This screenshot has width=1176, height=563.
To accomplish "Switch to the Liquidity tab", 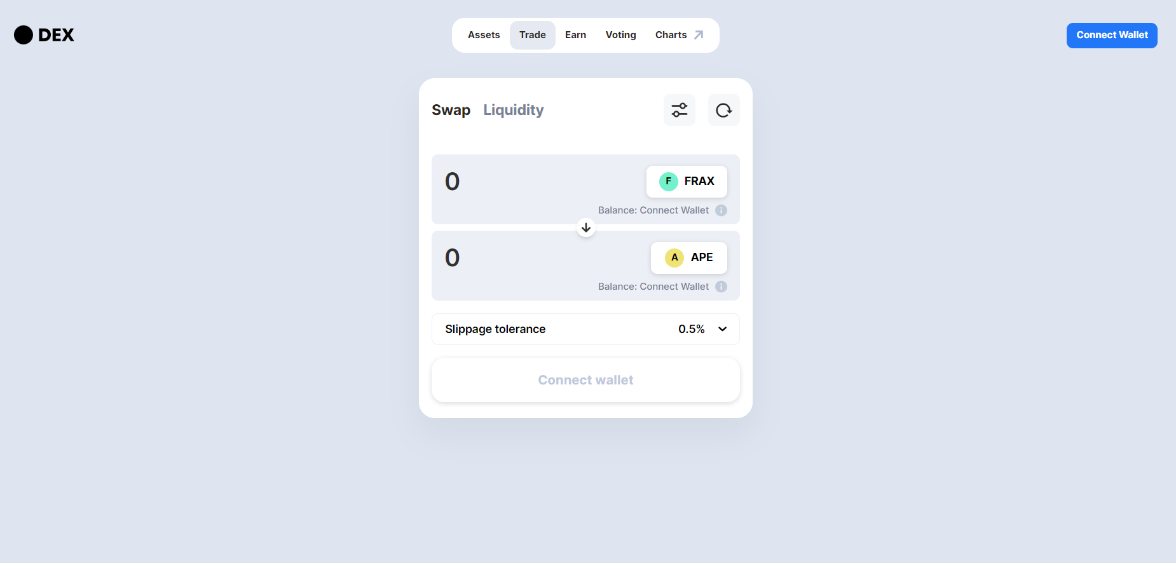I will [x=513, y=109].
